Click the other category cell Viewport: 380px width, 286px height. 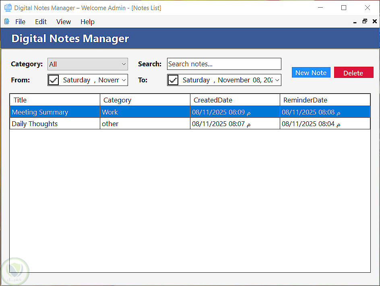tap(145, 124)
